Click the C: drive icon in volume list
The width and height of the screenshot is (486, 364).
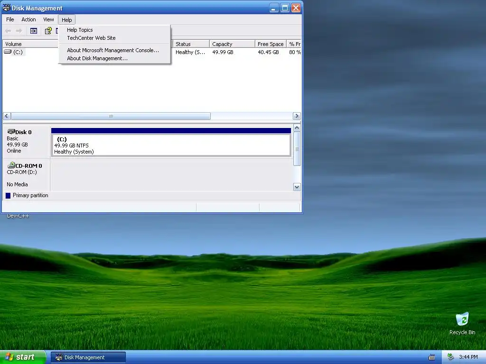click(x=8, y=52)
